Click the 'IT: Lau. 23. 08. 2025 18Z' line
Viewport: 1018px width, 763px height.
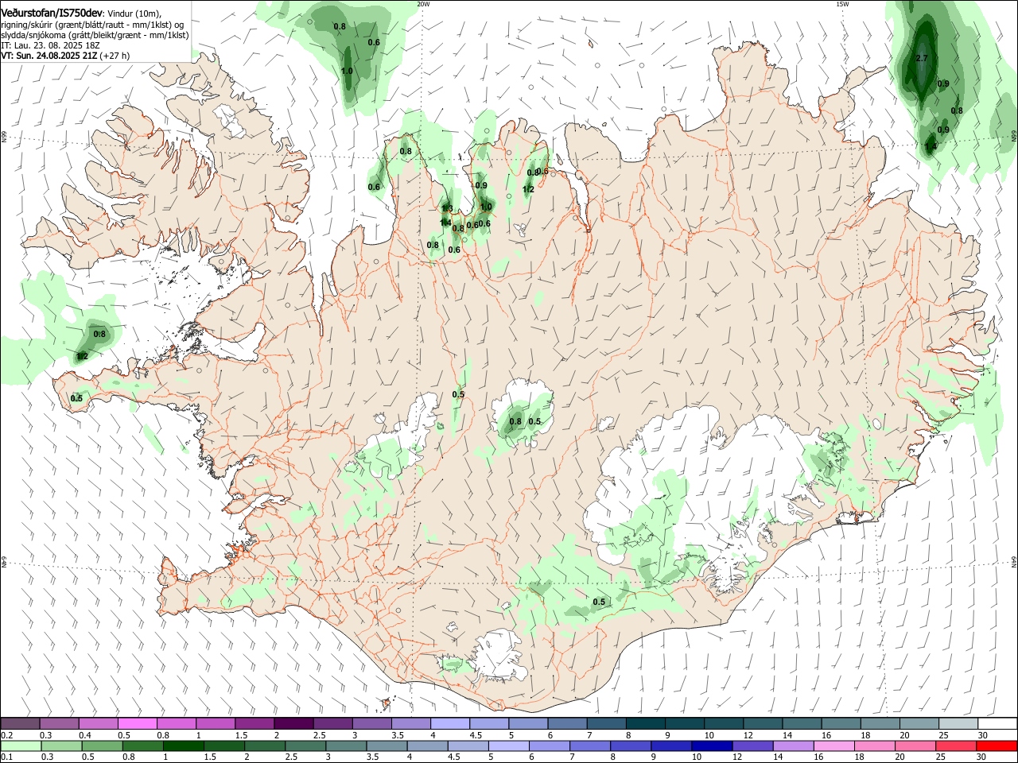pos(50,45)
